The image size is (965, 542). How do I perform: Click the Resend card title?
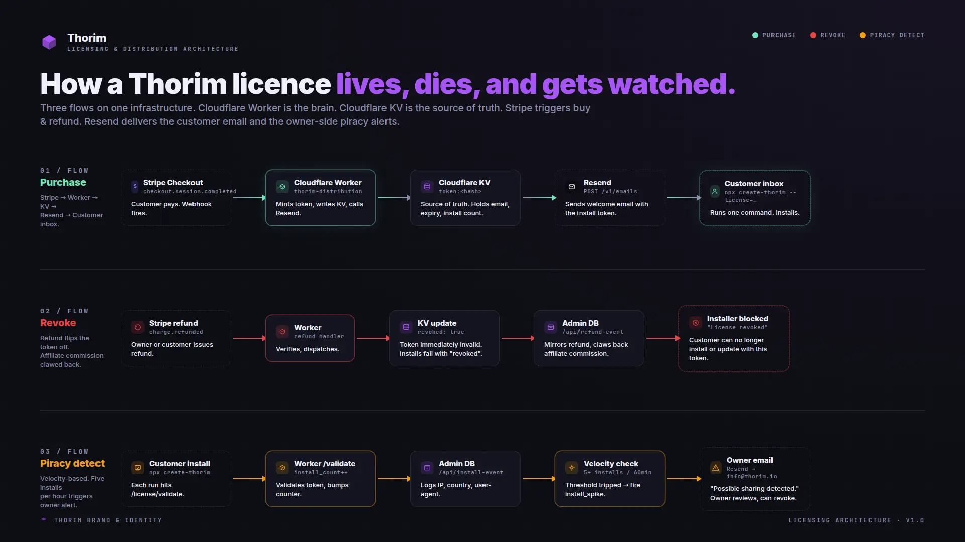[x=597, y=183]
